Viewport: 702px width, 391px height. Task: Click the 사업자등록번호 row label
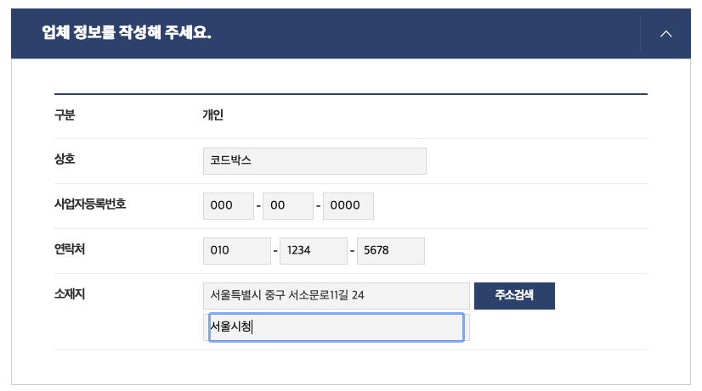coord(90,205)
